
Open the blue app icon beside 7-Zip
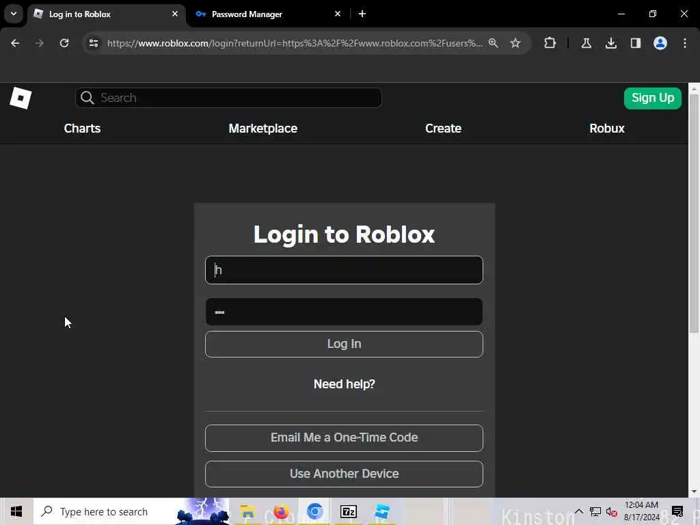[382, 511]
